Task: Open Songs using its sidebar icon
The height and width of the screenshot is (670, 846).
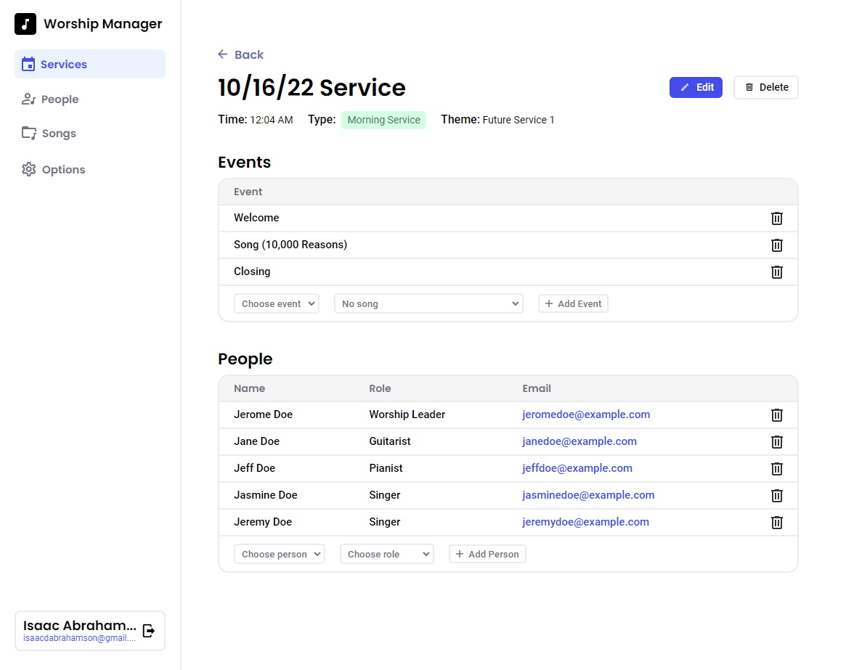Action: pyautogui.click(x=29, y=134)
